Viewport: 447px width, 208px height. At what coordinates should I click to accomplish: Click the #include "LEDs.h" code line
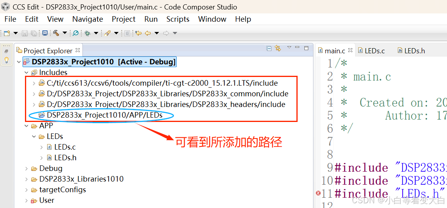390,193
